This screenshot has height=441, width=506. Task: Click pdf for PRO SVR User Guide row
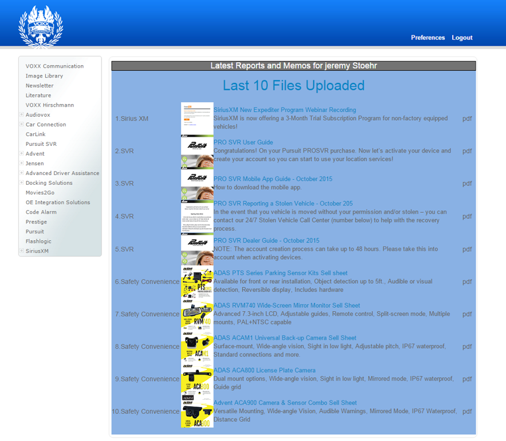[467, 151]
